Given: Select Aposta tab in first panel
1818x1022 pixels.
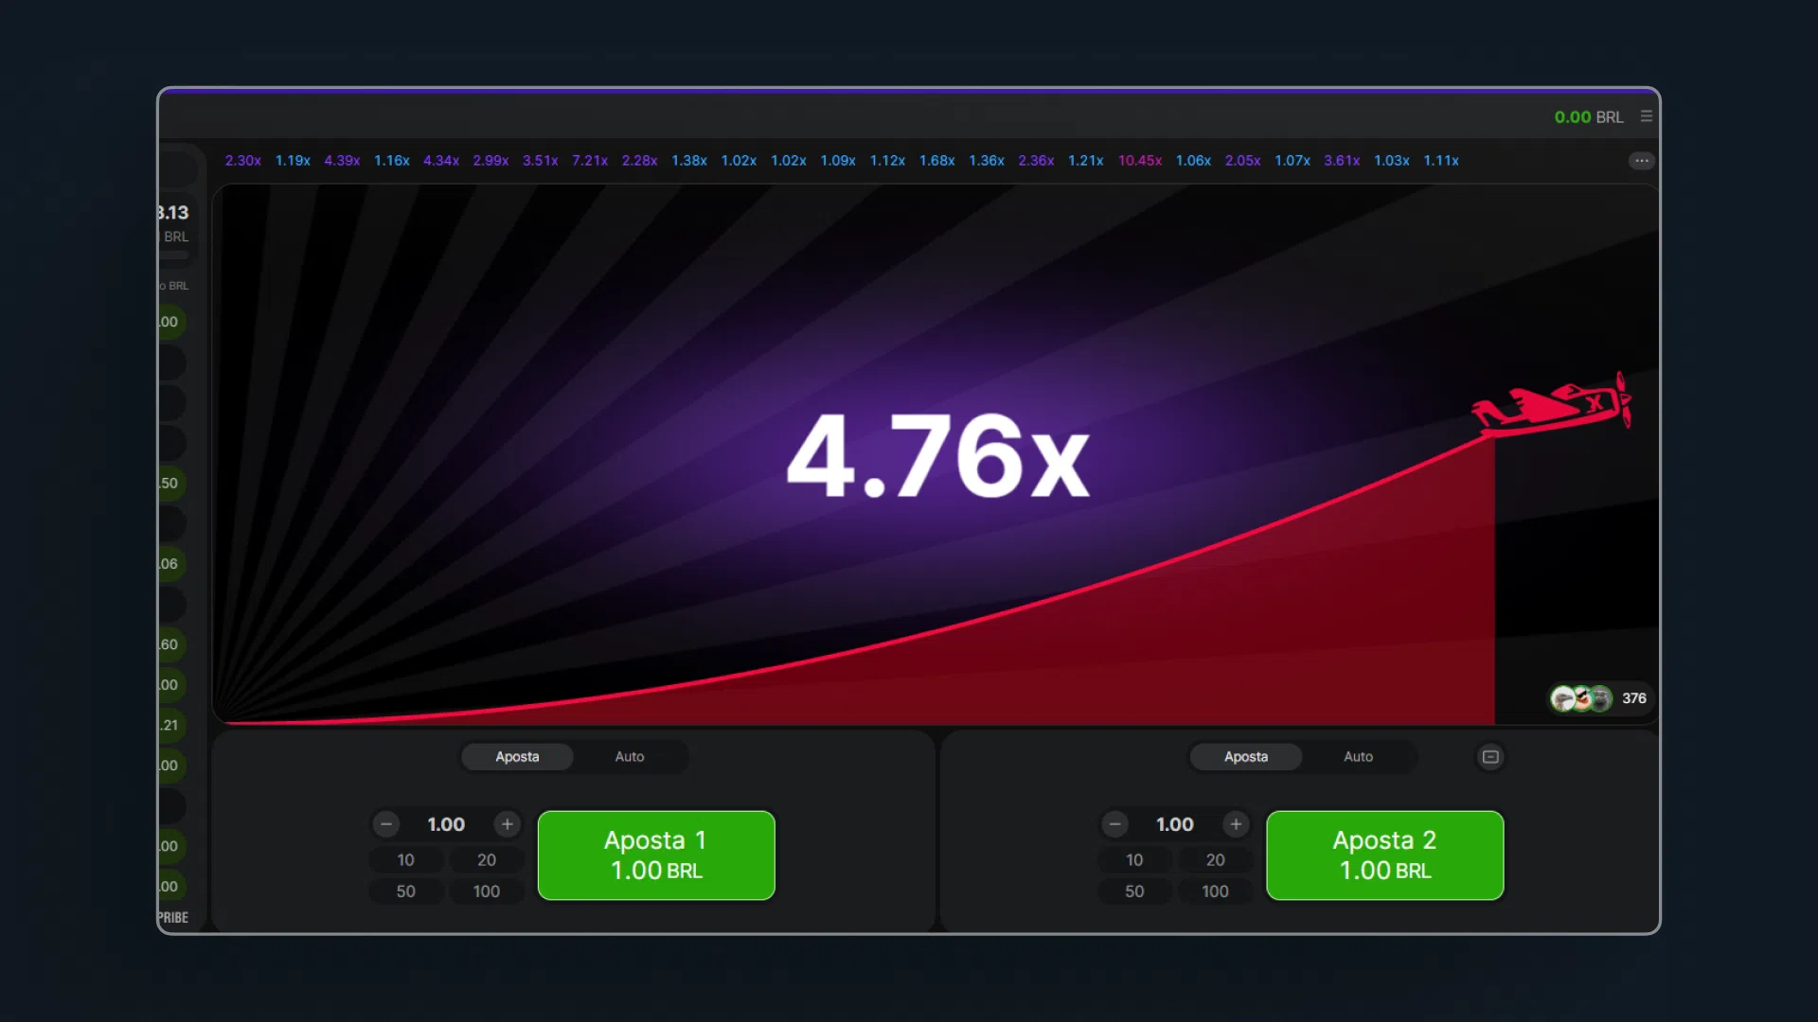Looking at the screenshot, I should pos(517,757).
